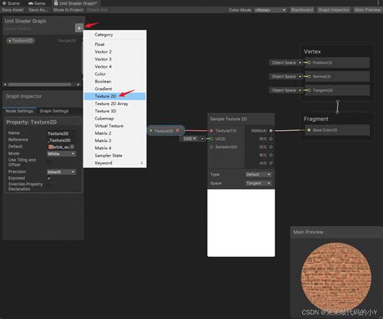
Task: Click the Position(3) port in Vertex block
Action: tap(309, 63)
